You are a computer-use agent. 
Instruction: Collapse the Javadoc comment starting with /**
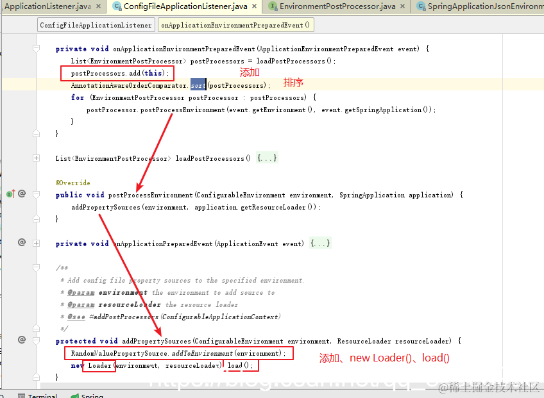(x=36, y=267)
